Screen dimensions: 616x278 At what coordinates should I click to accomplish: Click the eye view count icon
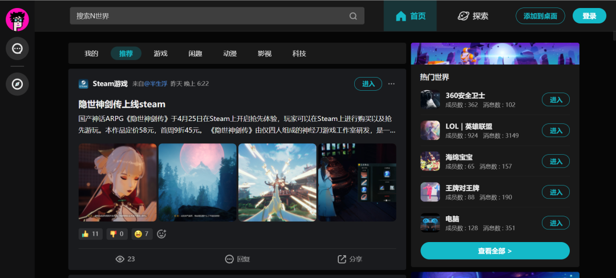click(120, 259)
